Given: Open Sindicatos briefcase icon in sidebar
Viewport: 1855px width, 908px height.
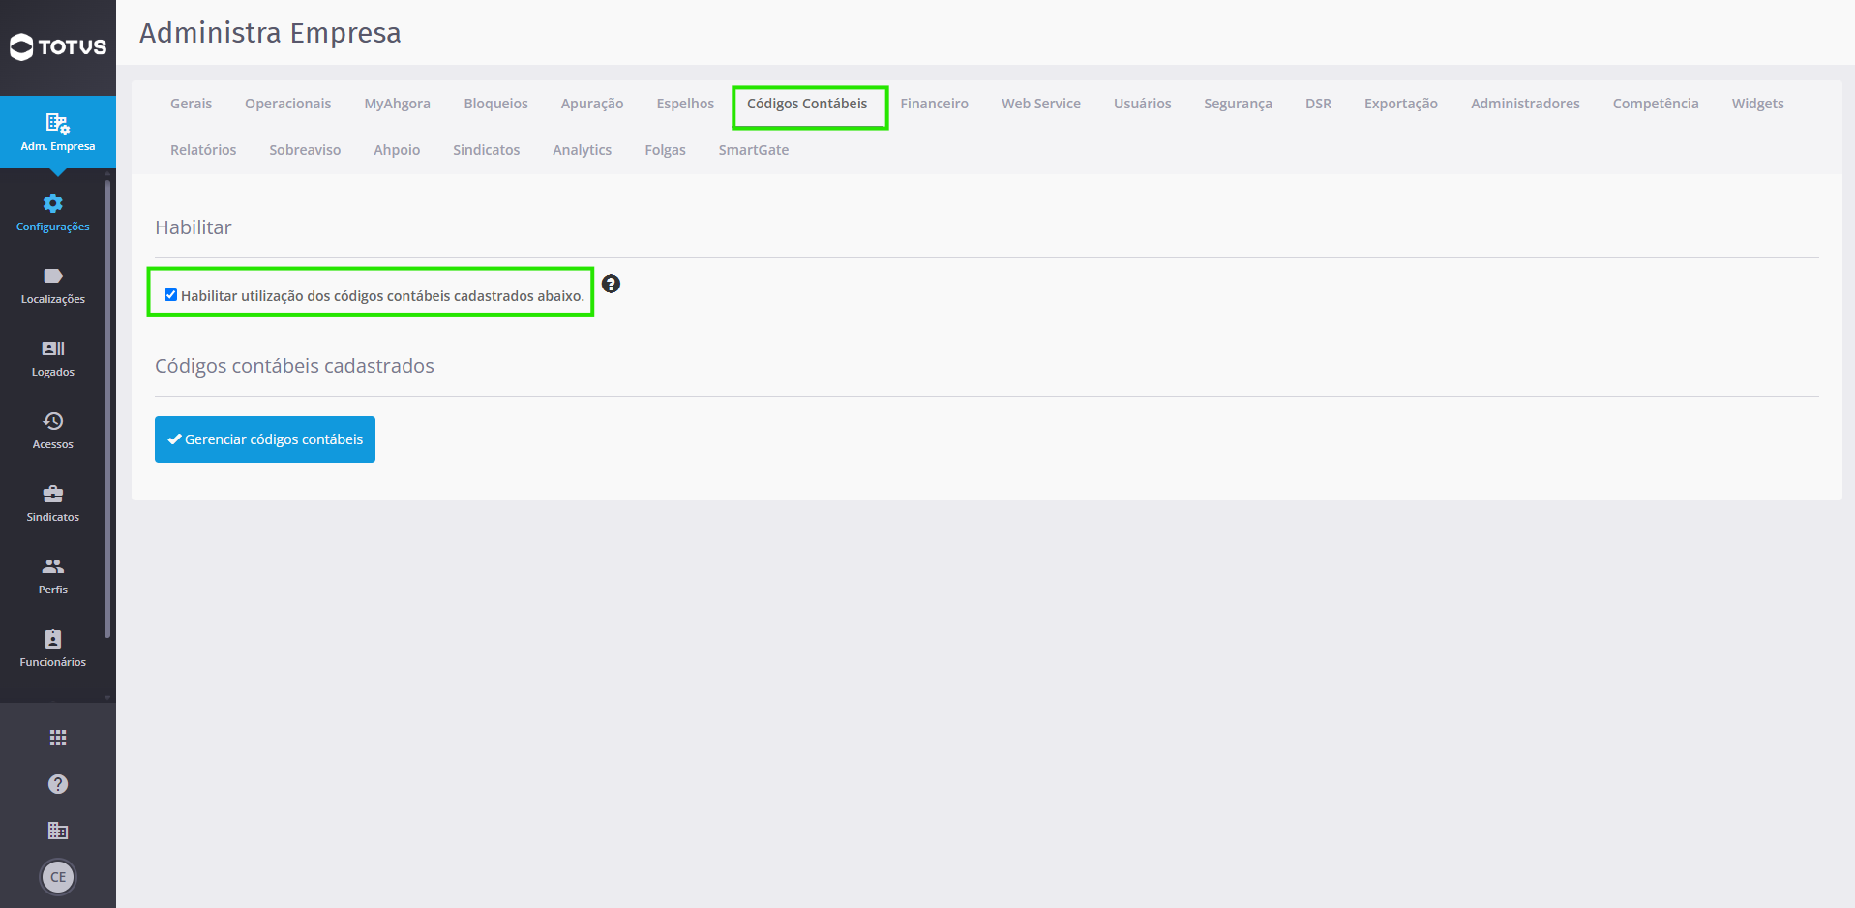Looking at the screenshot, I should [x=53, y=494].
